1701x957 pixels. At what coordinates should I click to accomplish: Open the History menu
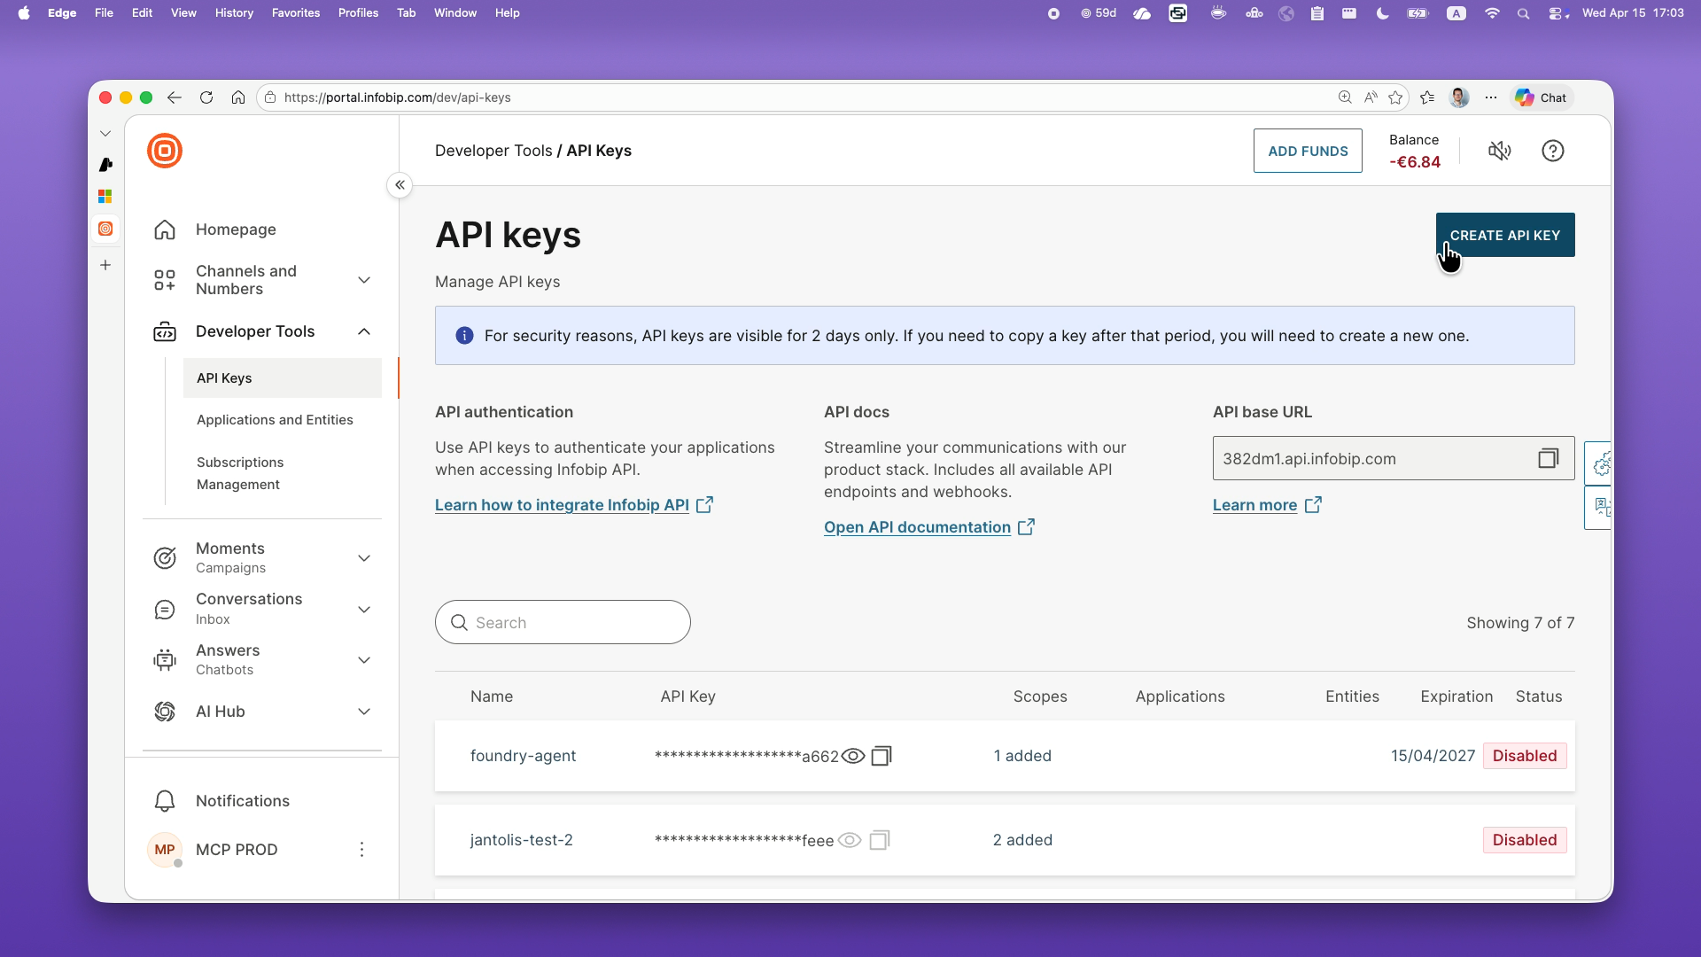[233, 13]
